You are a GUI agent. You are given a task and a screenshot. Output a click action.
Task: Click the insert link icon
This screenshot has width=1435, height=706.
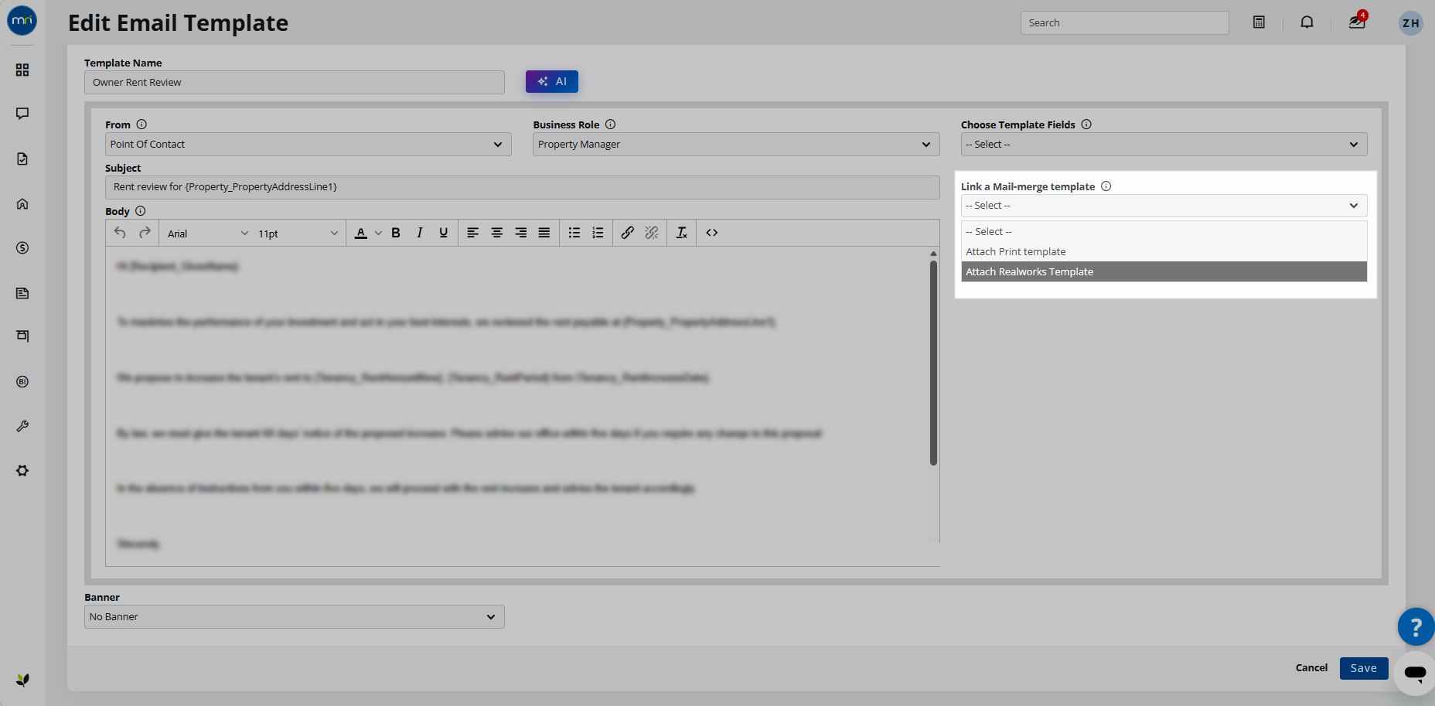click(x=628, y=233)
